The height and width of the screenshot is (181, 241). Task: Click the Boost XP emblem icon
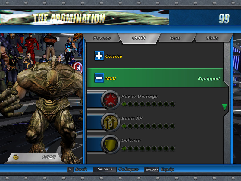[x=111, y=122]
